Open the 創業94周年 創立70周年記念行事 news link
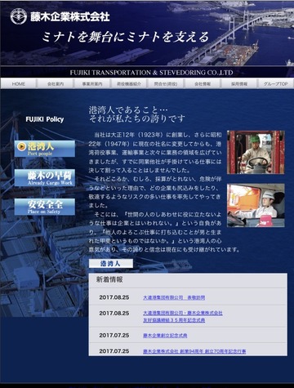 (194, 351)
